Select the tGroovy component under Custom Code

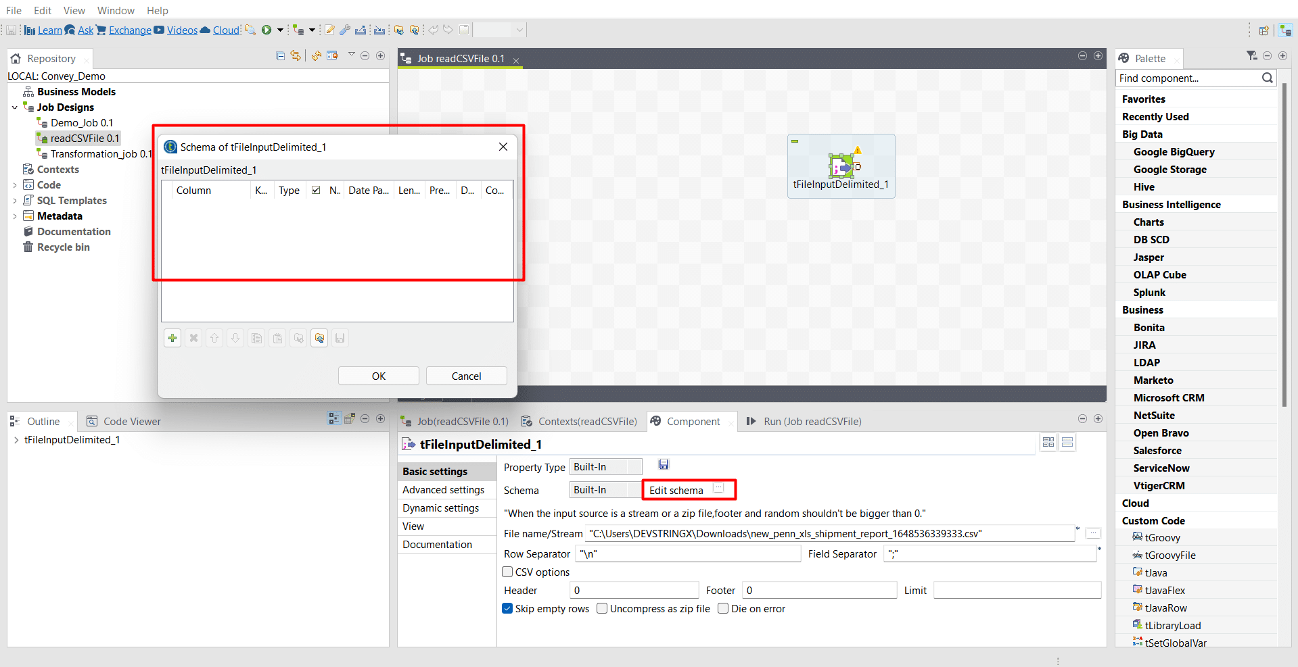pos(1162,537)
